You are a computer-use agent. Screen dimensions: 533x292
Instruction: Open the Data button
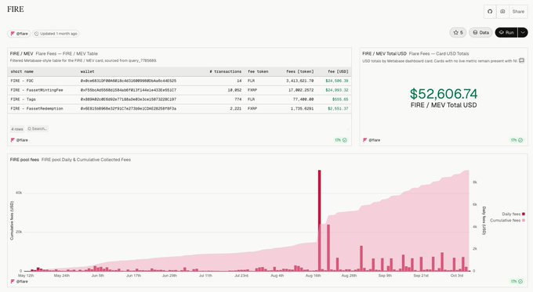click(480, 33)
